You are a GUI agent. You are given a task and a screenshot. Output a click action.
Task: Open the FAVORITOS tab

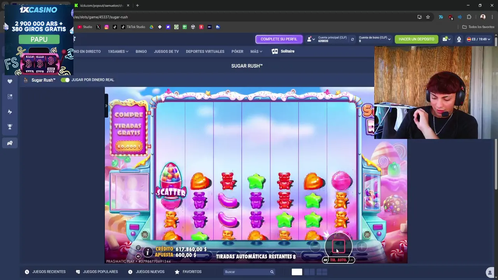pos(188,272)
